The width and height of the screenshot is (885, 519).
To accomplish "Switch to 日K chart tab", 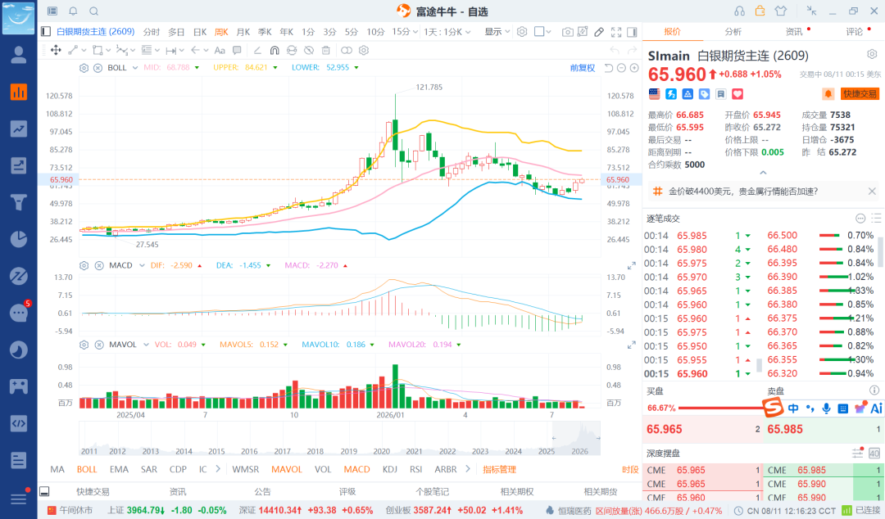I will pos(200,32).
